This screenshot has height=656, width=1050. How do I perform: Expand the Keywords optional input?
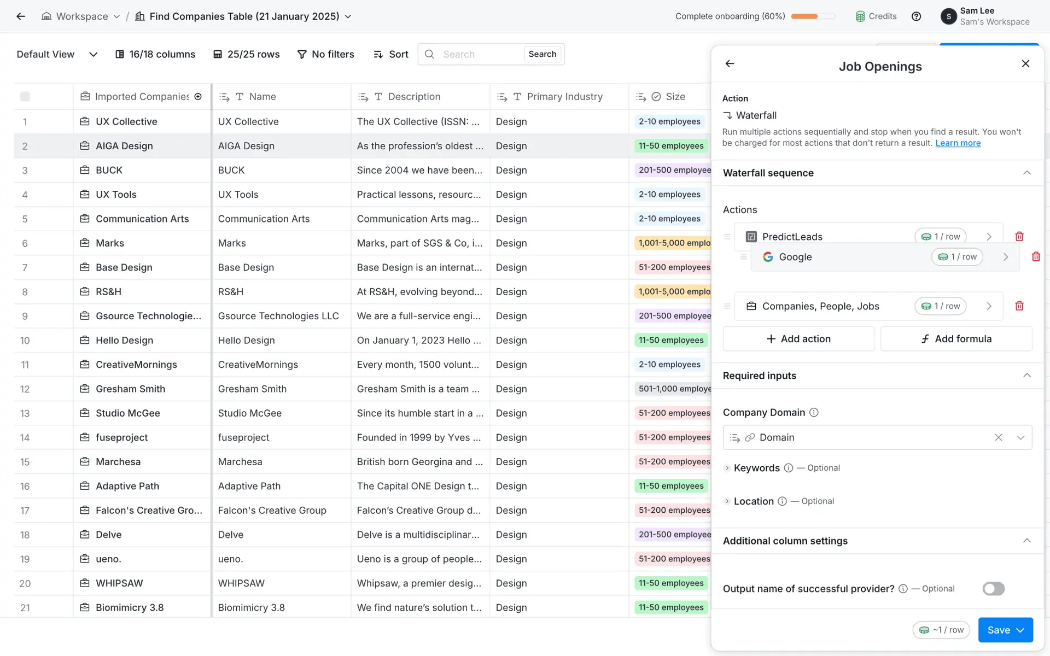point(727,468)
